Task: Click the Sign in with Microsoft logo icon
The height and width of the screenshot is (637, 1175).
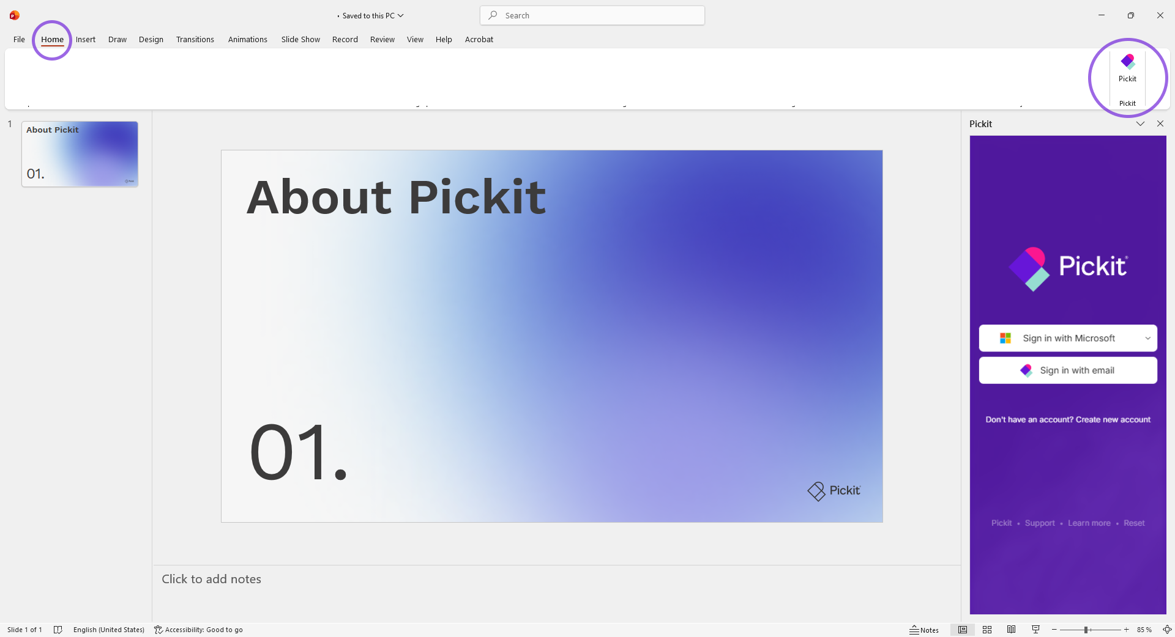Action: [x=1004, y=337]
